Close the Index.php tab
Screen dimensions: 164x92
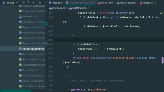[x=64, y=3]
